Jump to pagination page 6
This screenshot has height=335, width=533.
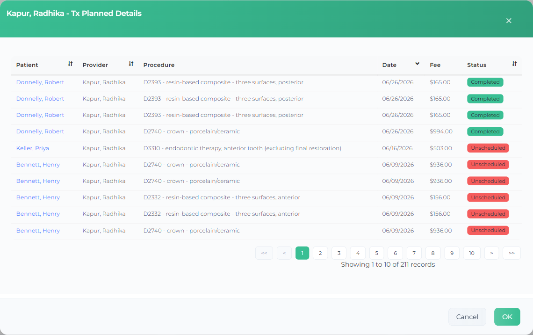(396, 253)
